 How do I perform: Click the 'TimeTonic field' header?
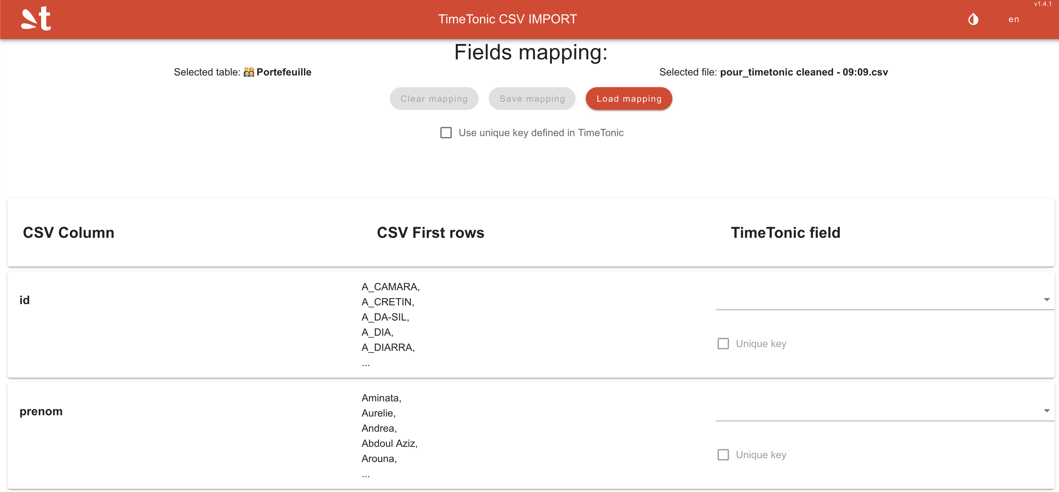[x=785, y=232]
